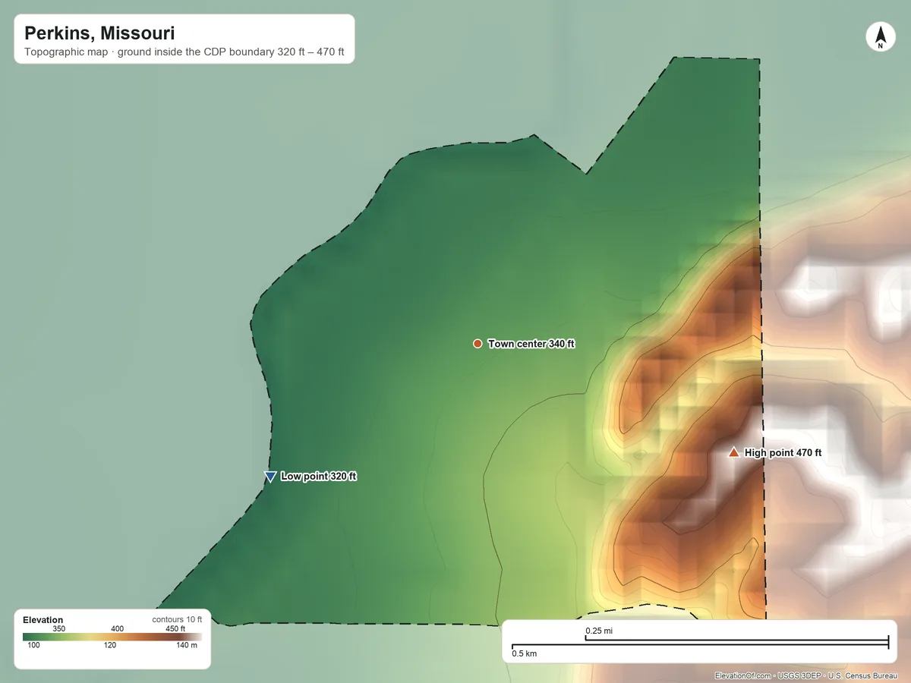Click the 'contours 10 ft' legend note

click(177, 619)
